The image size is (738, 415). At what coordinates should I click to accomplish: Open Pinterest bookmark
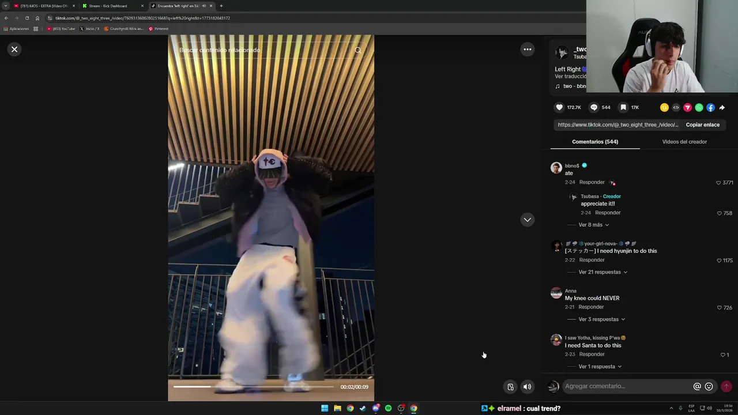click(159, 29)
